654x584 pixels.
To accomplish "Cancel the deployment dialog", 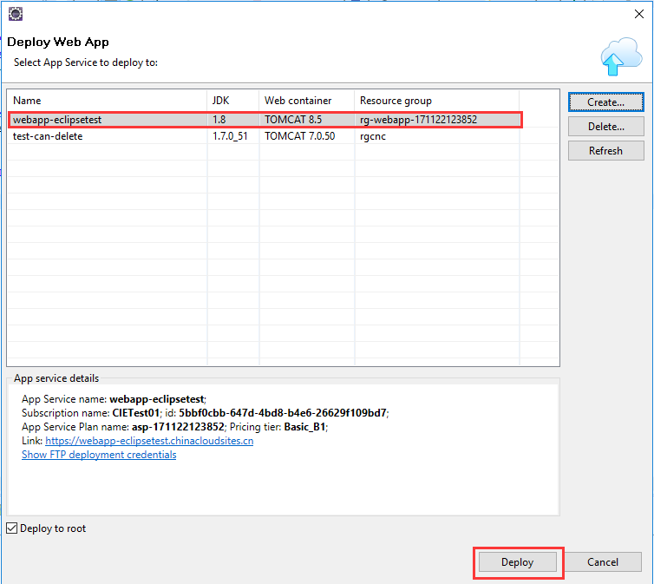I will pos(603,562).
